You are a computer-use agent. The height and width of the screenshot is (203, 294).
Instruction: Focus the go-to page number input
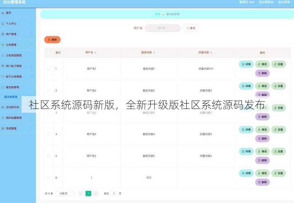point(114,193)
